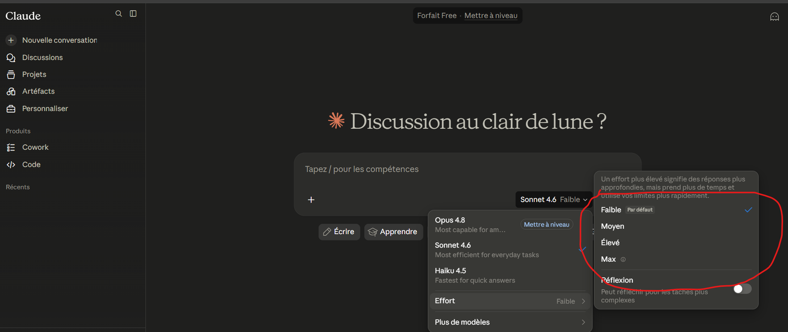
Task: Expand Plus de modèles submenu
Action: click(x=510, y=322)
